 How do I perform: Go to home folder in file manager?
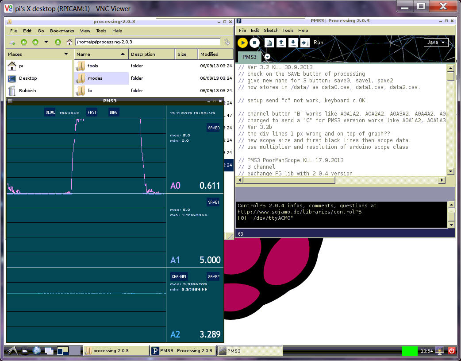click(x=69, y=42)
